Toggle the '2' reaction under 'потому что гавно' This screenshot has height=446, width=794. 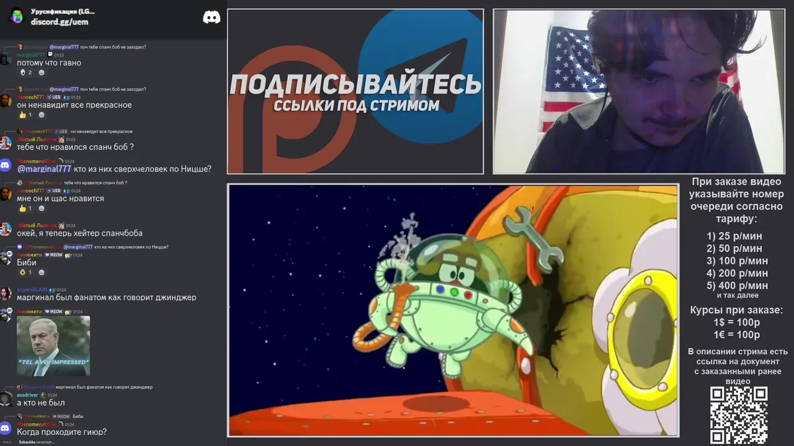pyautogui.click(x=26, y=72)
